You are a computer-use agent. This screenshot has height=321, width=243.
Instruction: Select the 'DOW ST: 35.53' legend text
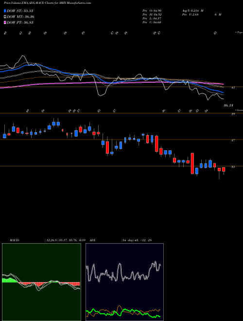point(20,11)
